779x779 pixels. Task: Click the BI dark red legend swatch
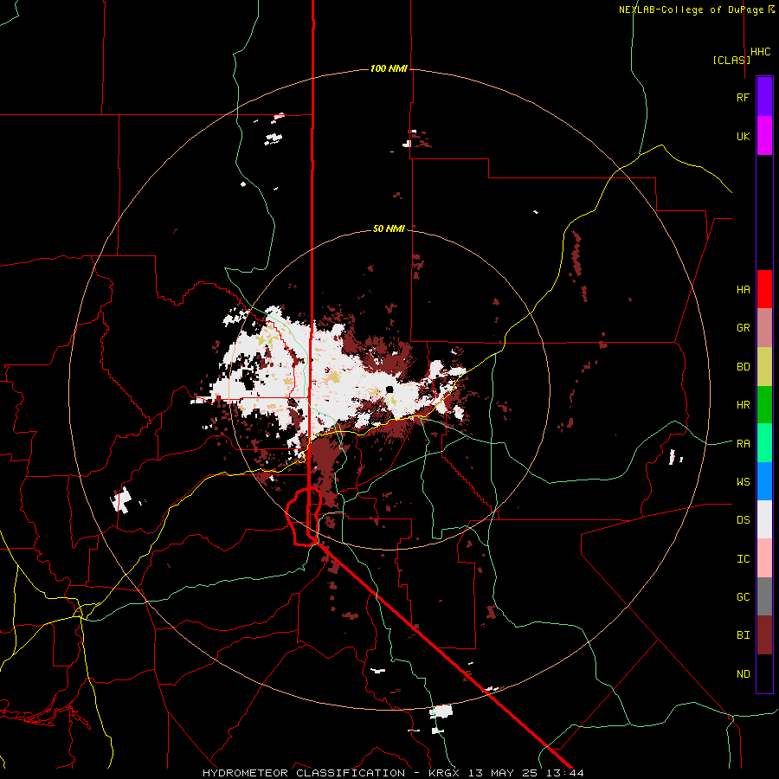pyautogui.click(x=764, y=635)
